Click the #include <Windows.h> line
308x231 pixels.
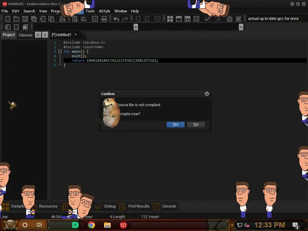pos(84,42)
